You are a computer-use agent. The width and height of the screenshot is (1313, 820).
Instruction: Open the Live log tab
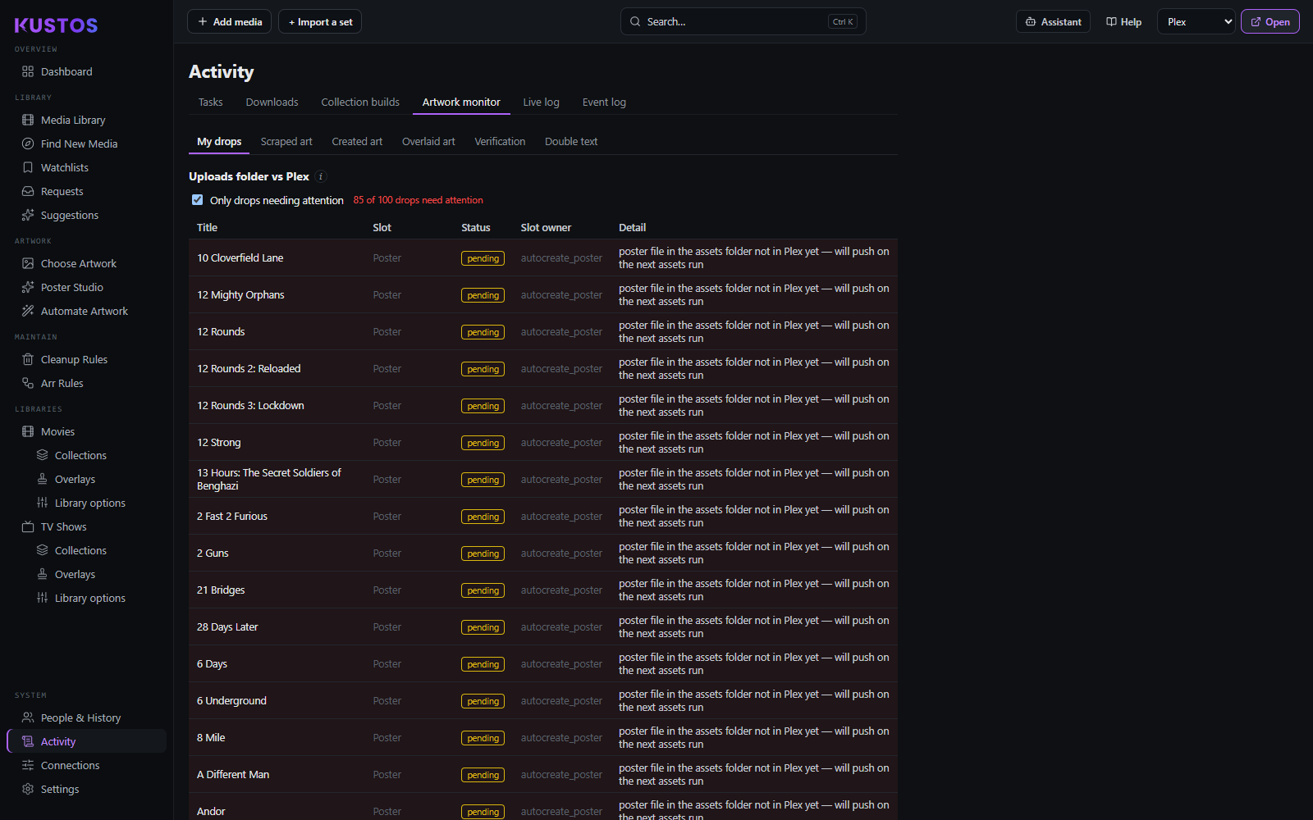(541, 102)
